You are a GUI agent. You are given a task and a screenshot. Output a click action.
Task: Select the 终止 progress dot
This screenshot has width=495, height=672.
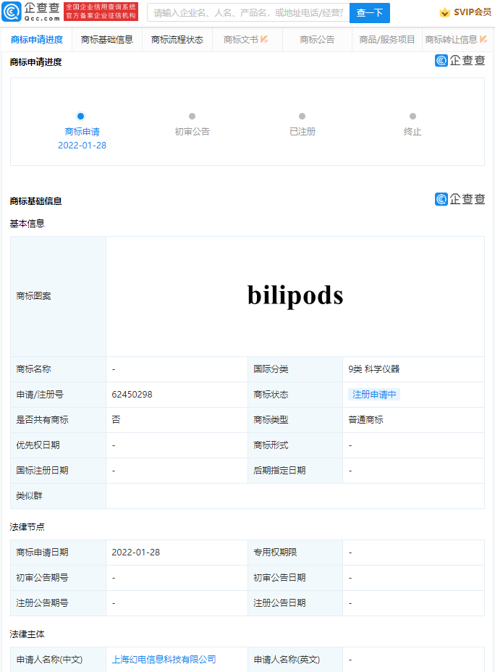(x=412, y=116)
